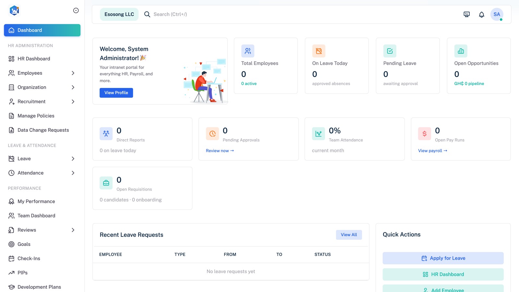Click the Open Requisitions briefcase icon
Screen dimensions: 519x292
click(106, 183)
